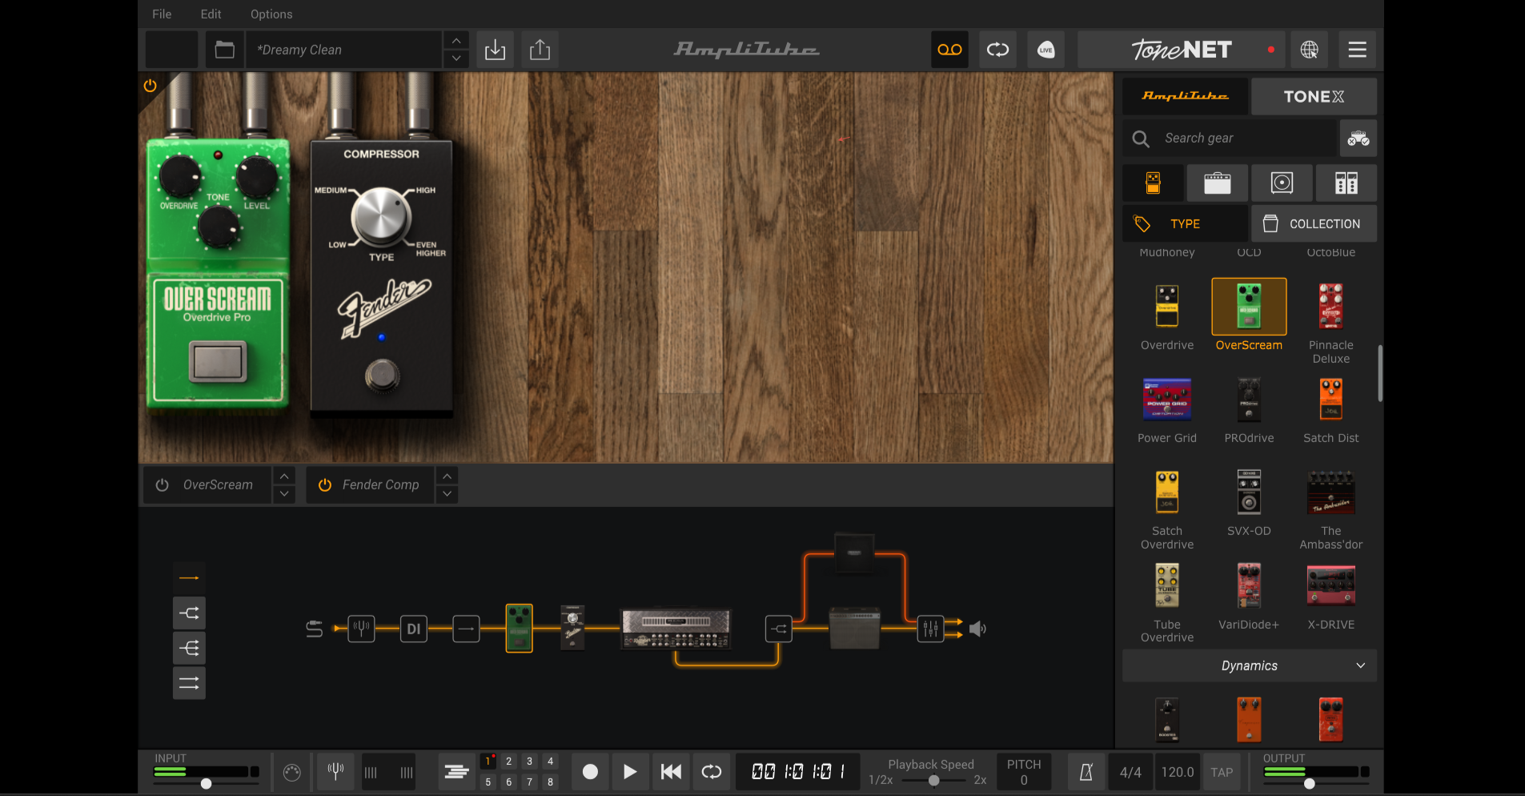
Task: Select the Satch Dist pedal thumbnail
Action: point(1331,399)
